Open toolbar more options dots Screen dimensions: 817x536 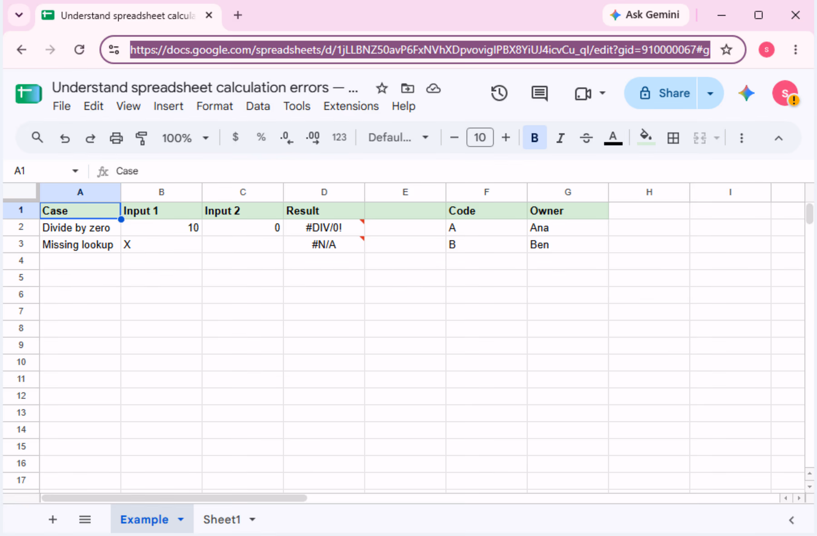click(742, 138)
